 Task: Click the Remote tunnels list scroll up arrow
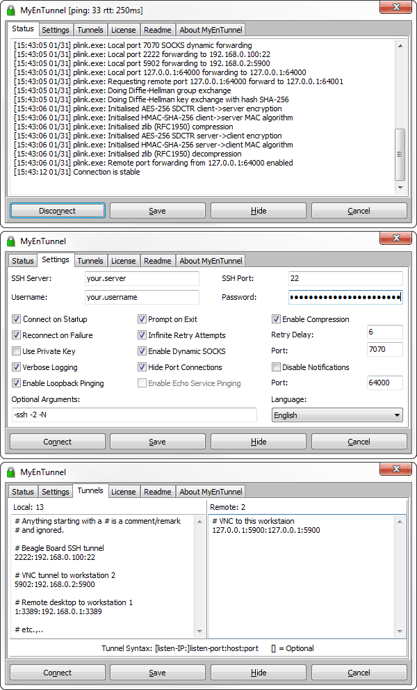(400, 522)
